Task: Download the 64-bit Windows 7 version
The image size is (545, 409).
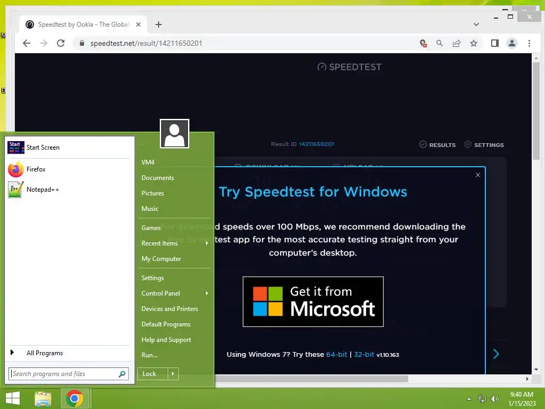Action: tap(336, 354)
